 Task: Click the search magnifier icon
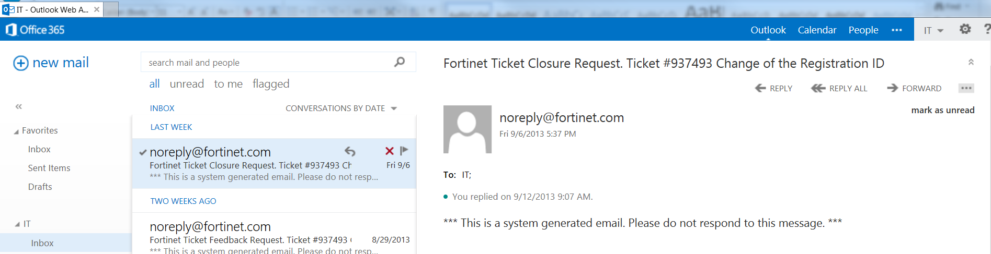pyautogui.click(x=400, y=62)
